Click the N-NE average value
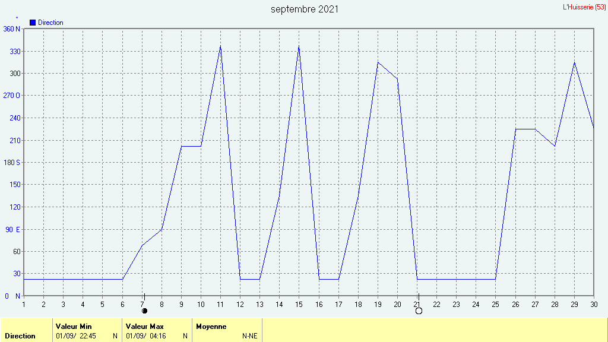Image resolution: width=608 pixels, height=342 pixels. [250, 336]
